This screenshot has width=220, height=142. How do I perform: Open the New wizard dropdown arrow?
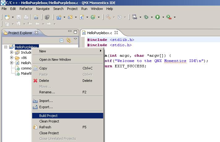point(13,17)
